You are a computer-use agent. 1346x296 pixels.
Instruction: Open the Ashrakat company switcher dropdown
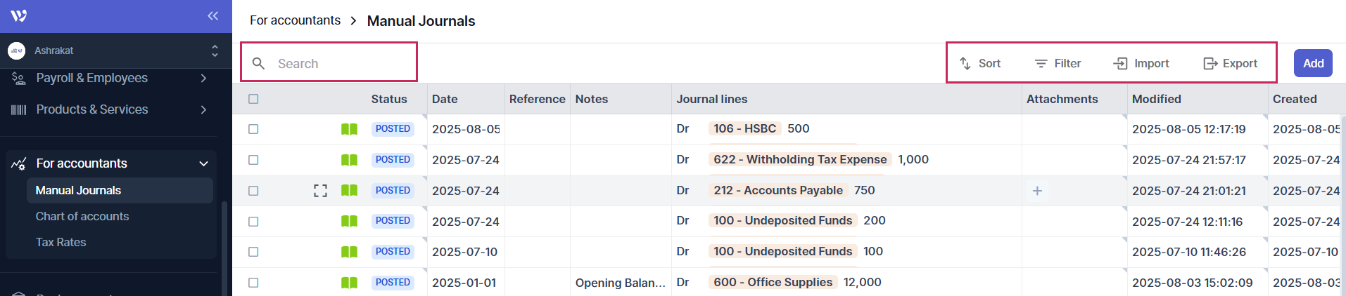click(215, 51)
